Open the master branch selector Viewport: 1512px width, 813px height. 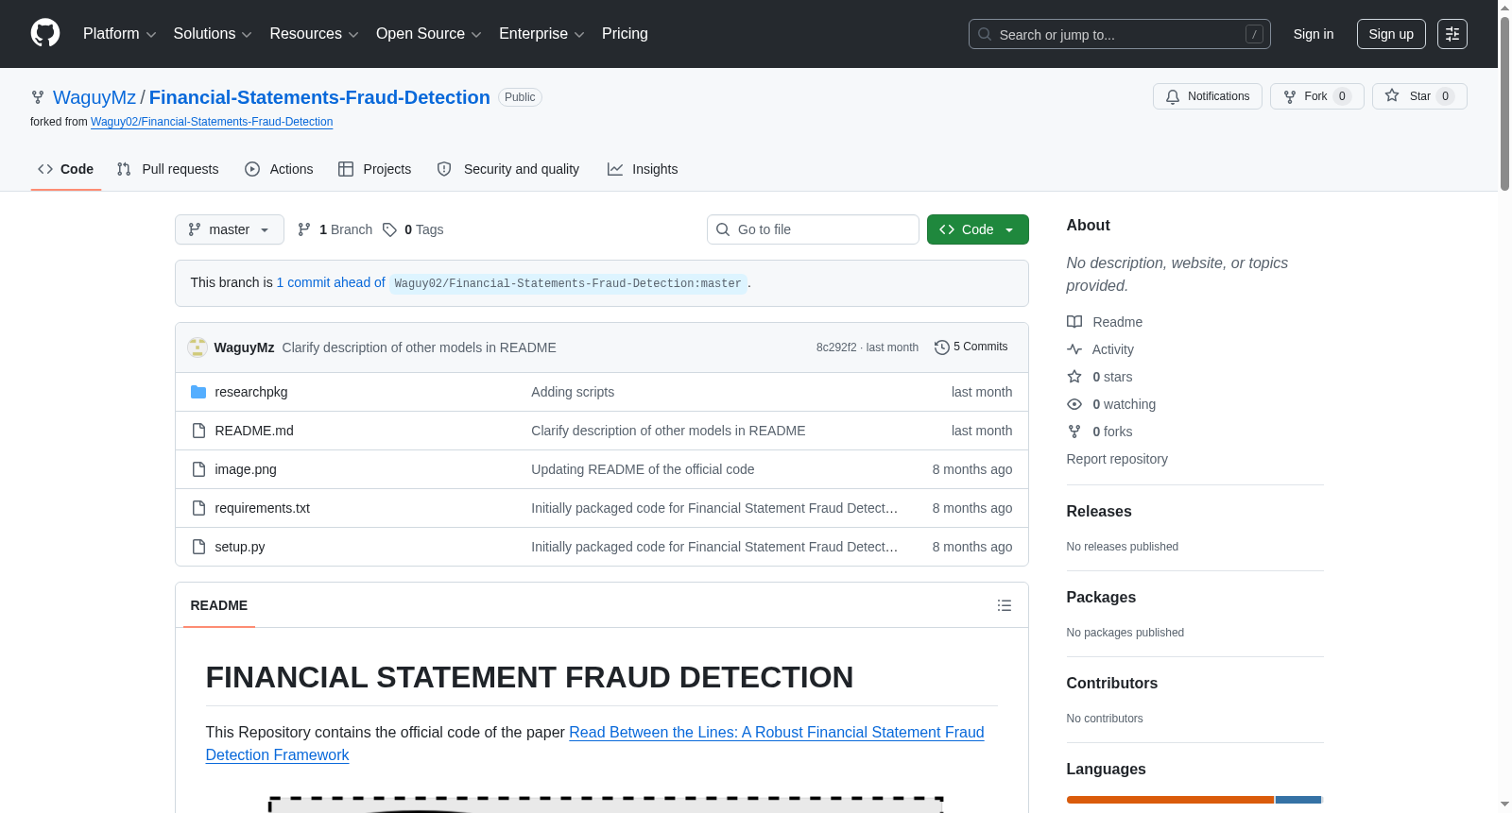tap(230, 229)
